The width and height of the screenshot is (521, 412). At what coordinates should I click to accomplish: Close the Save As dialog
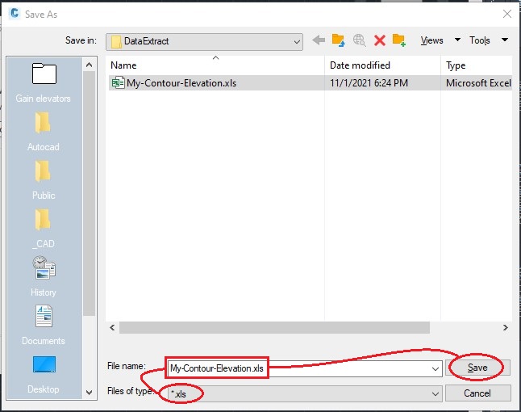[x=507, y=14]
